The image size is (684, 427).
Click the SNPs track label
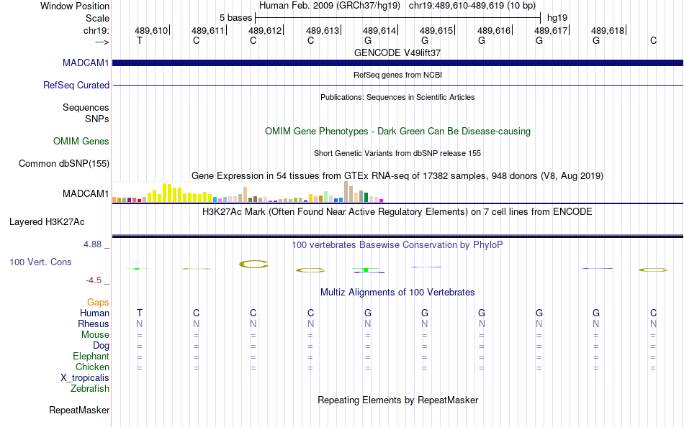(97, 119)
